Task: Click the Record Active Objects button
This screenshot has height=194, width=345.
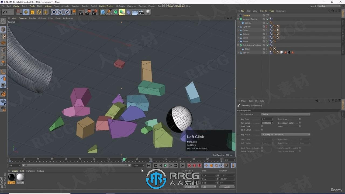Action: (x=189, y=165)
